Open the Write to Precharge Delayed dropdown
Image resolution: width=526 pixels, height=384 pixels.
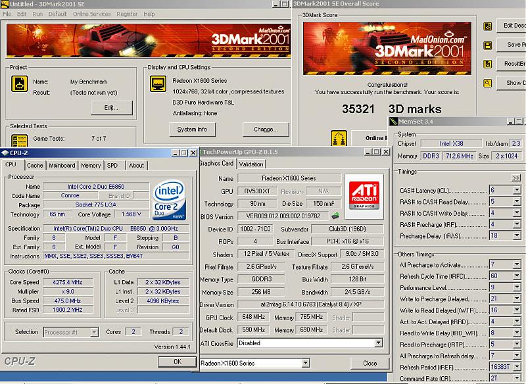[x=517, y=299]
